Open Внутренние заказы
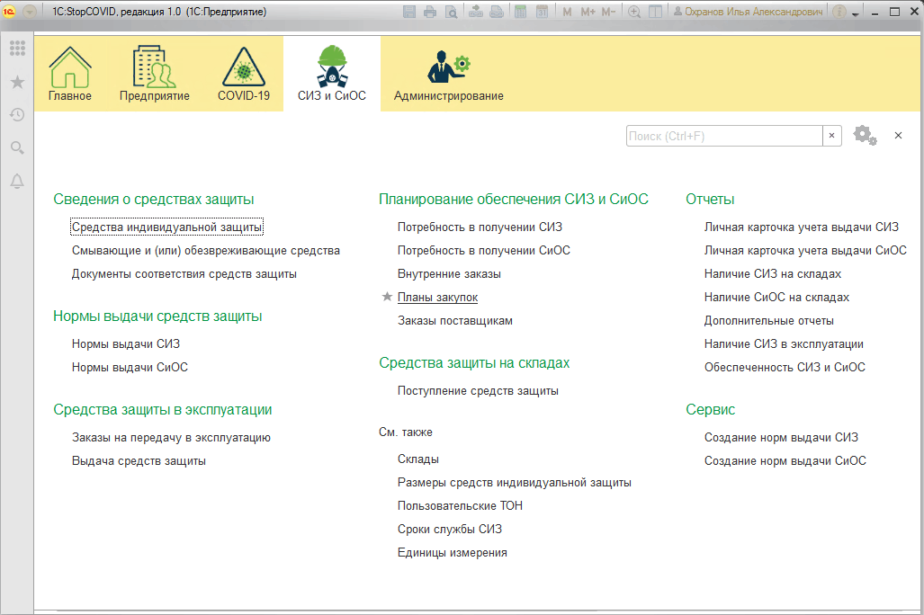 449,274
